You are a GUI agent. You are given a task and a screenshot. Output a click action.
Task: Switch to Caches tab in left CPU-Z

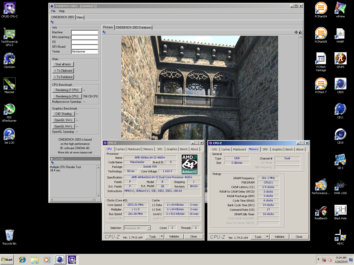(x=120, y=149)
